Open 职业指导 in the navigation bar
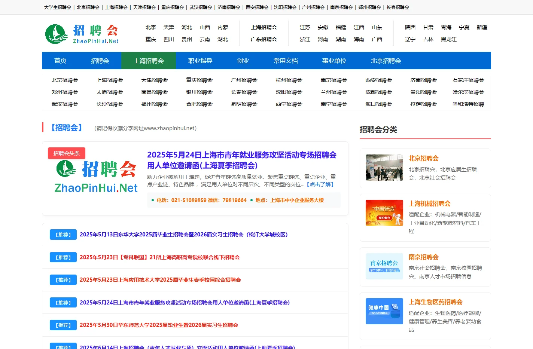 200,61
